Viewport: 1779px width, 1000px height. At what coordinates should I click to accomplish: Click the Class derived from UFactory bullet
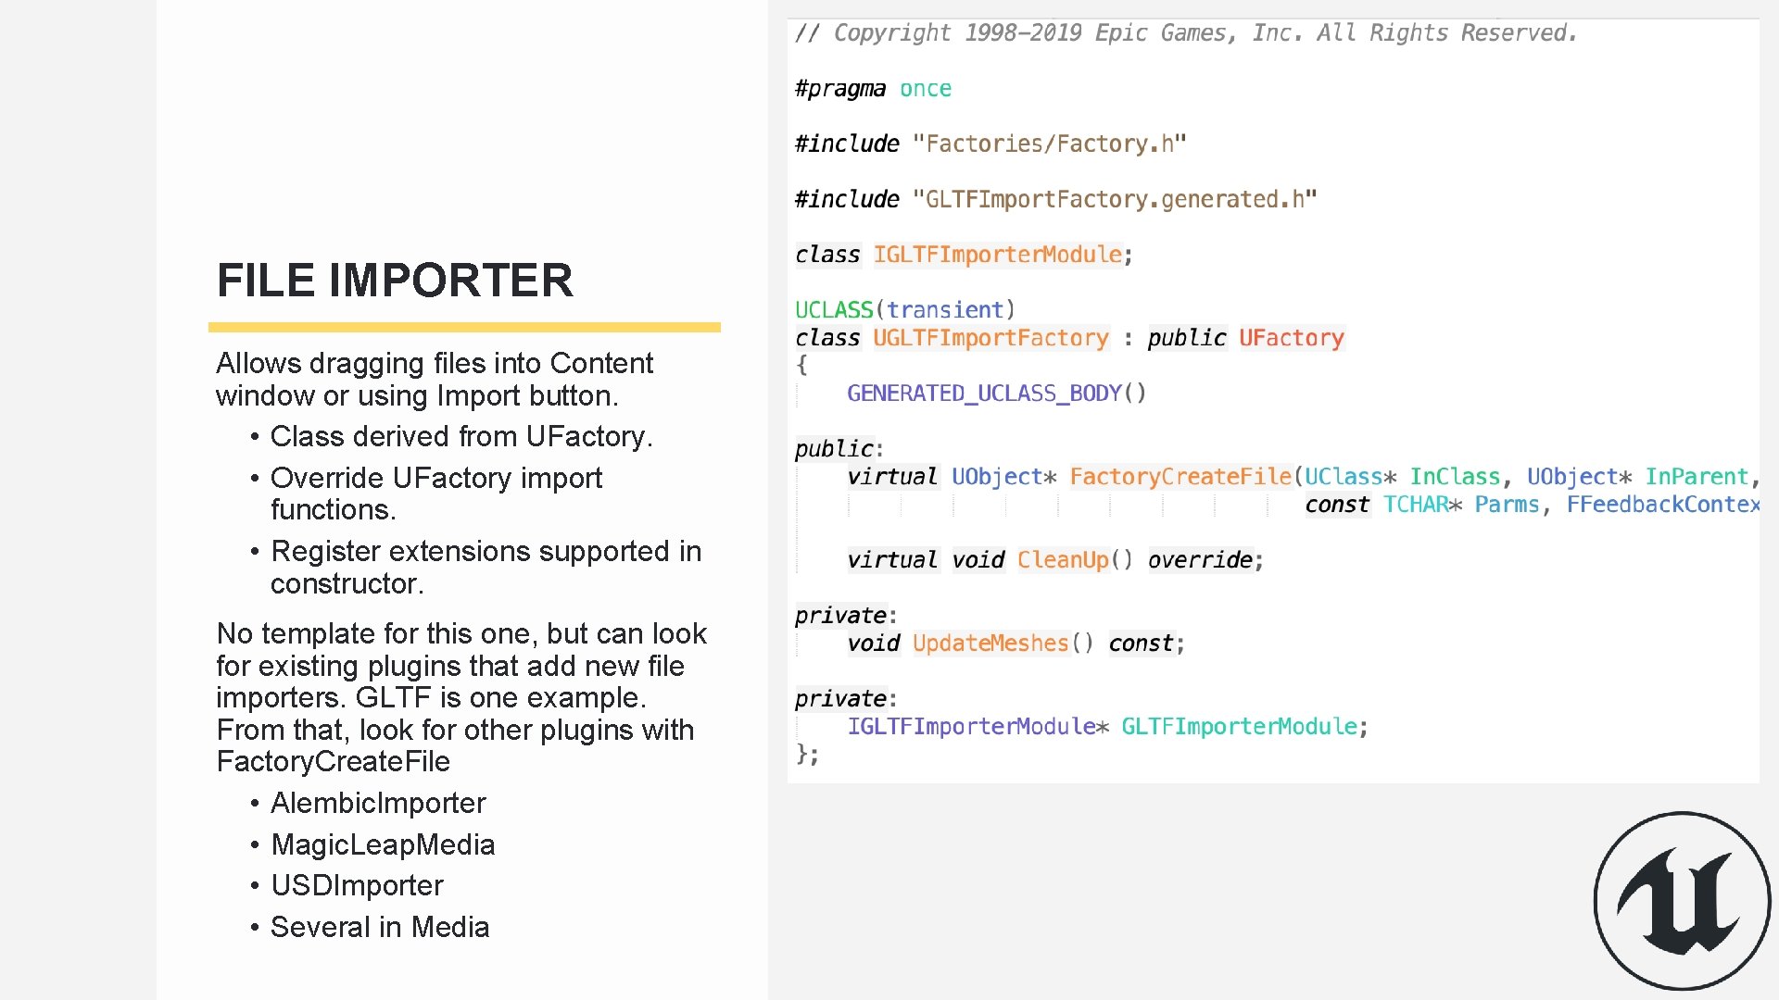(x=461, y=436)
